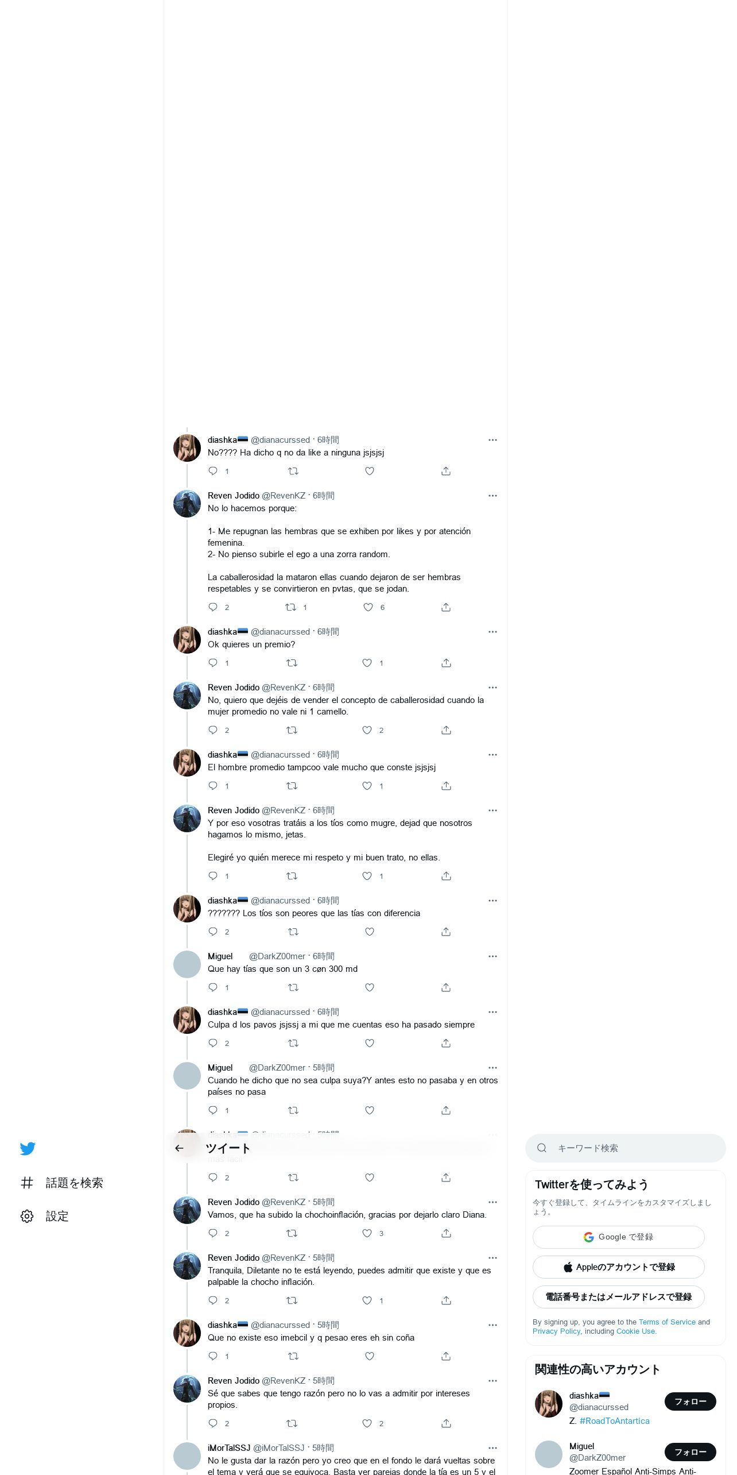Open the Terms of Service link

[667, 1322]
